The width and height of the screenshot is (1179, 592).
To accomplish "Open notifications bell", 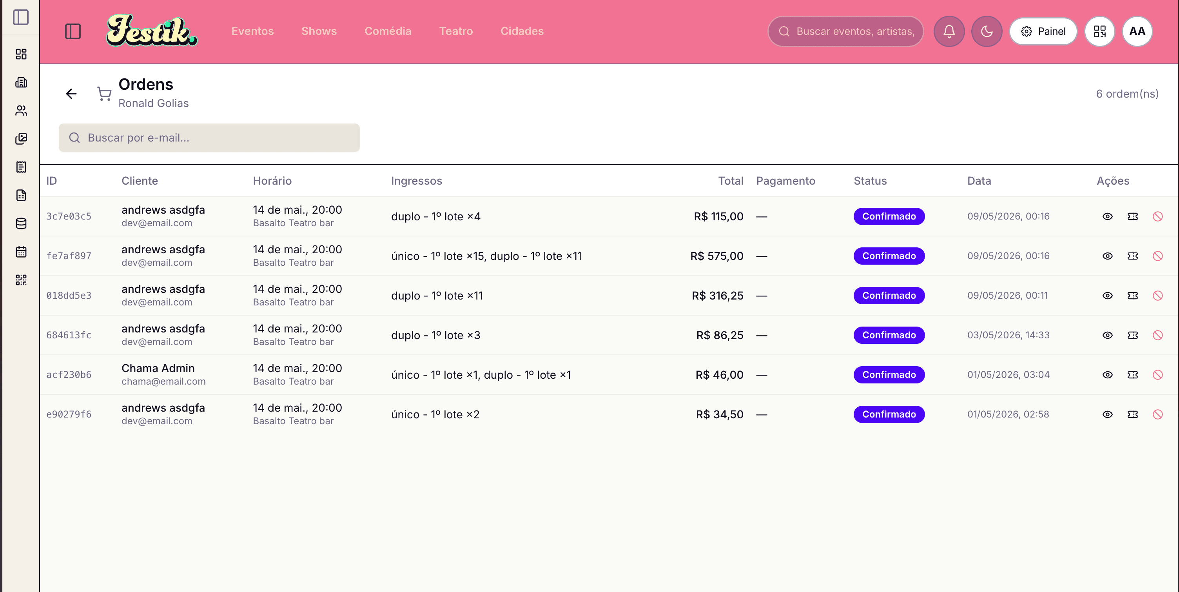I will point(949,31).
